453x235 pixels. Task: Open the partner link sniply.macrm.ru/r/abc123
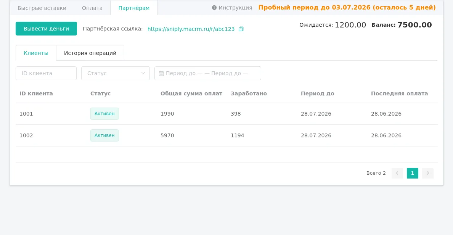191,29
